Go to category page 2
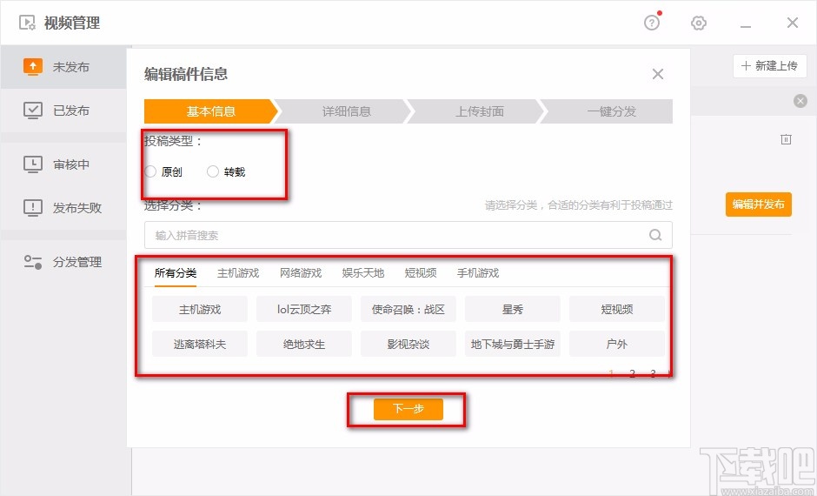This screenshot has width=817, height=496. click(x=632, y=373)
